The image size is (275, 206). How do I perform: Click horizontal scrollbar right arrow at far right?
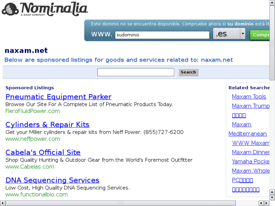[267, 203]
